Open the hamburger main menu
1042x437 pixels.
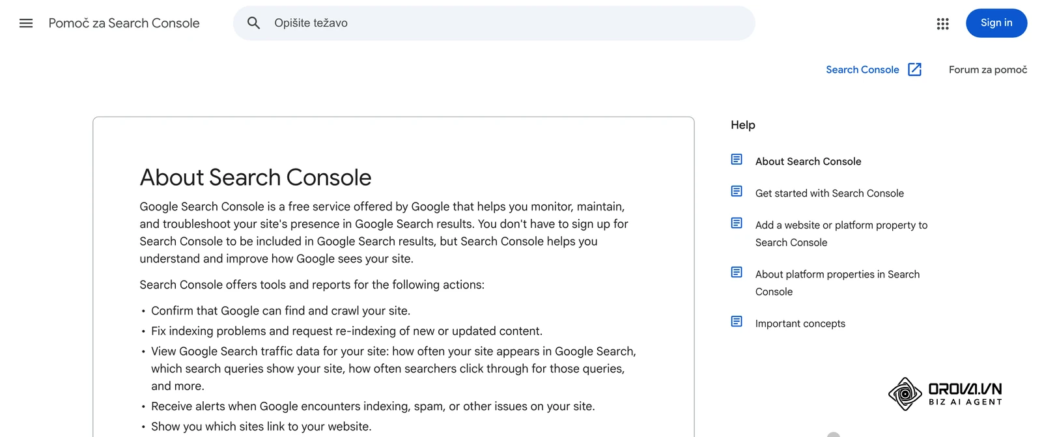pos(26,23)
